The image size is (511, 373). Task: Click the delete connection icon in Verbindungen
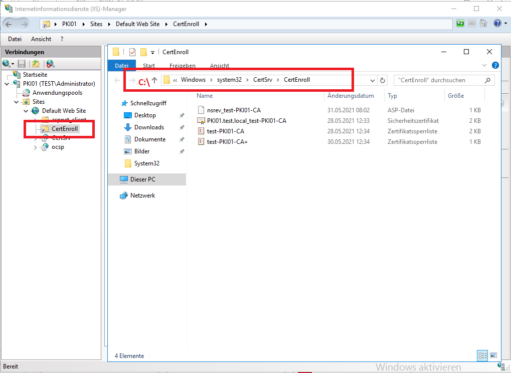click(x=50, y=64)
